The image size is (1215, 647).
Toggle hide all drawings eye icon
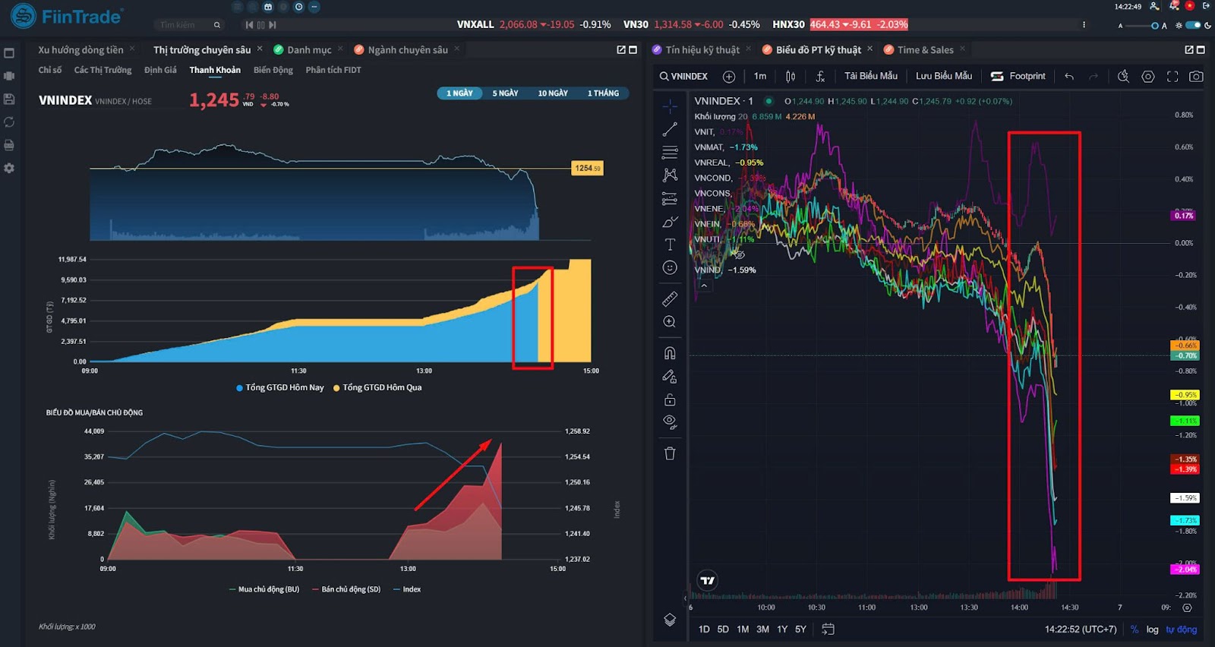point(669,422)
